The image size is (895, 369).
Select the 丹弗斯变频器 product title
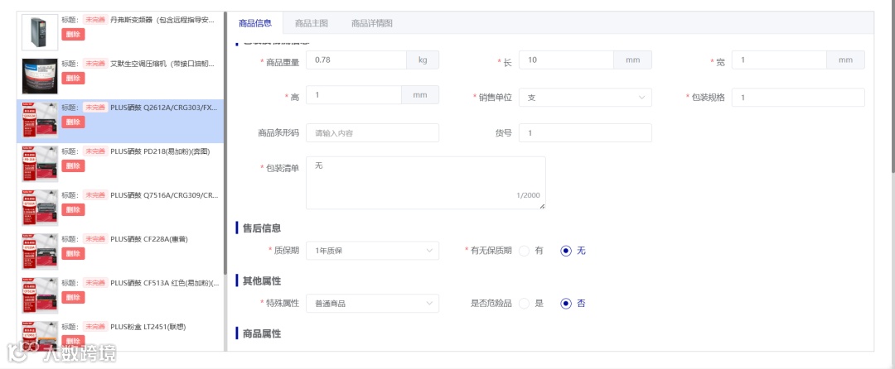pyautogui.click(x=162, y=19)
